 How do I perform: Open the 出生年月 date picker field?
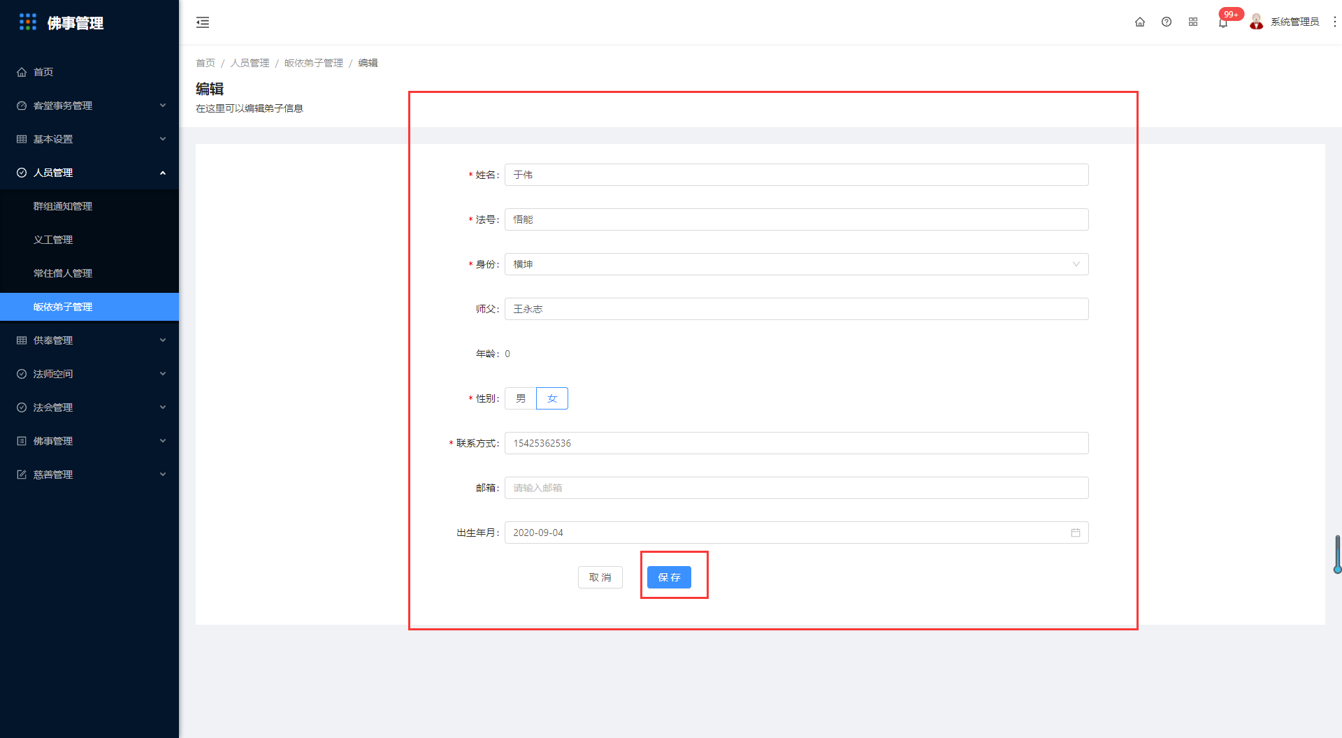click(x=797, y=533)
